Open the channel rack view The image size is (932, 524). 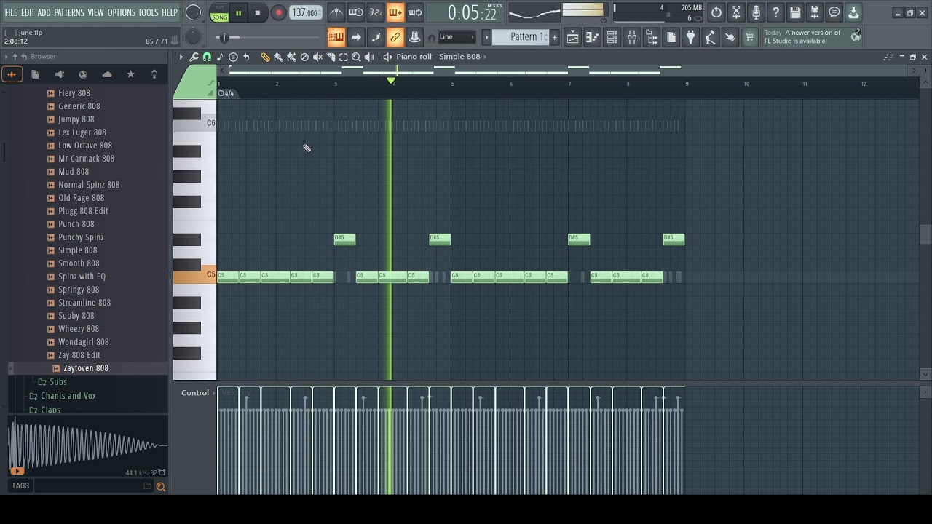click(612, 37)
